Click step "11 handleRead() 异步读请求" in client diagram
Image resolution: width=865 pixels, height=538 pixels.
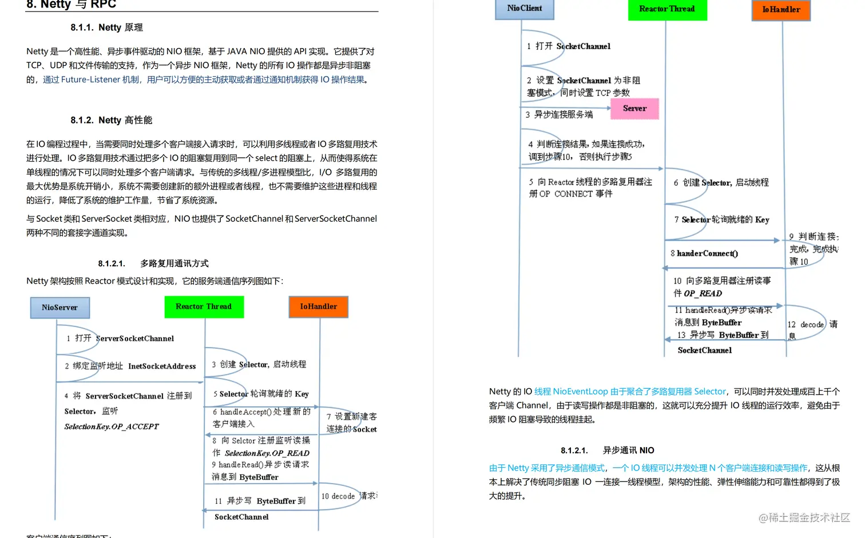pyautogui.click(x=723, y=310)
